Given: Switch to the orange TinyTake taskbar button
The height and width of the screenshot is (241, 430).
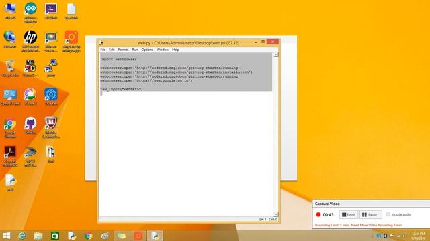Looking at the screenshot, I should pos(138,236).
